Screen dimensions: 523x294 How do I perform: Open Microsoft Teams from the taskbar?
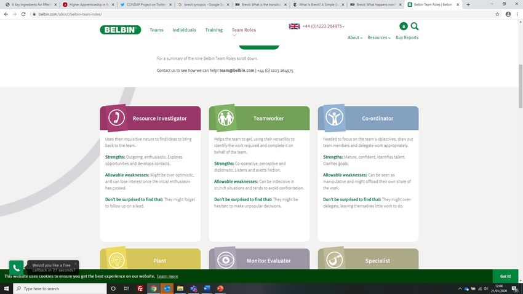[x=193, y=288]
